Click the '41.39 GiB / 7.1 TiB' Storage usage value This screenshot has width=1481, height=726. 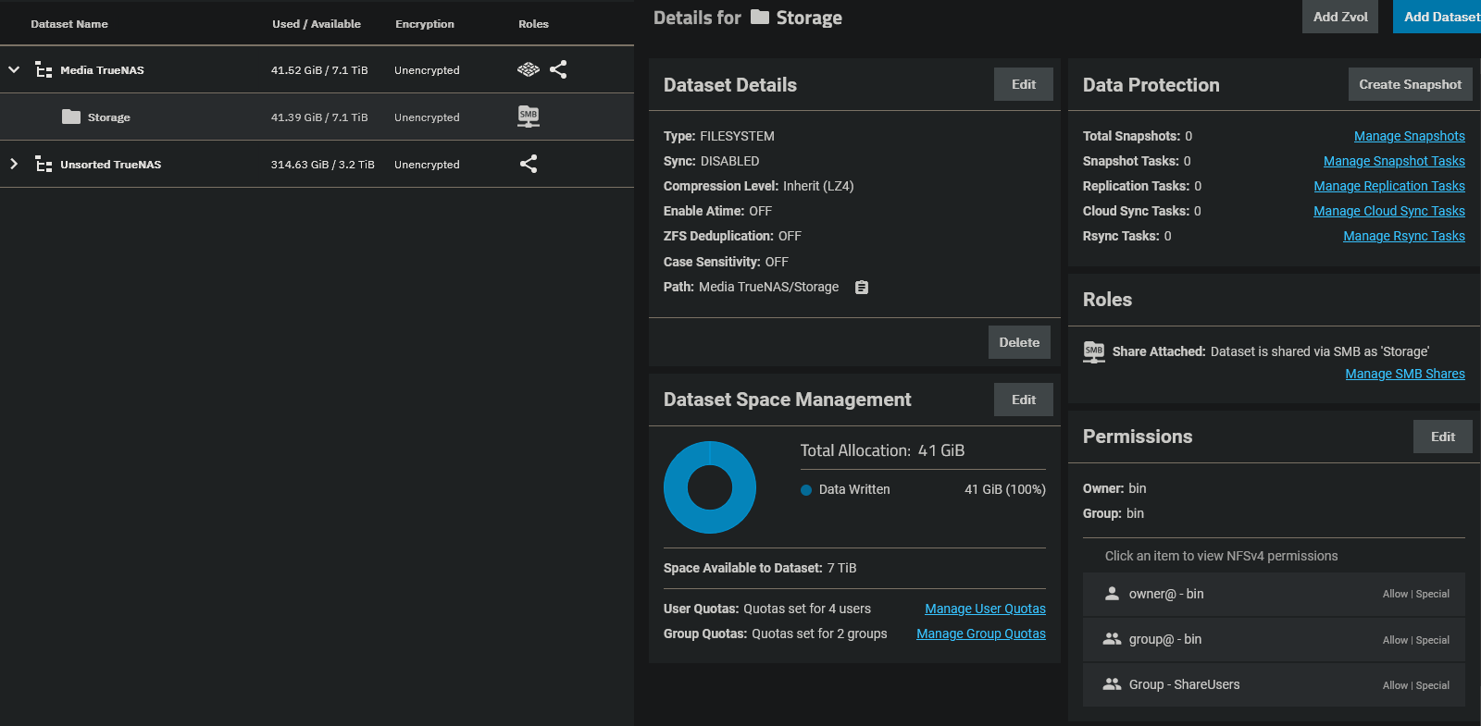tap(319, 117)
